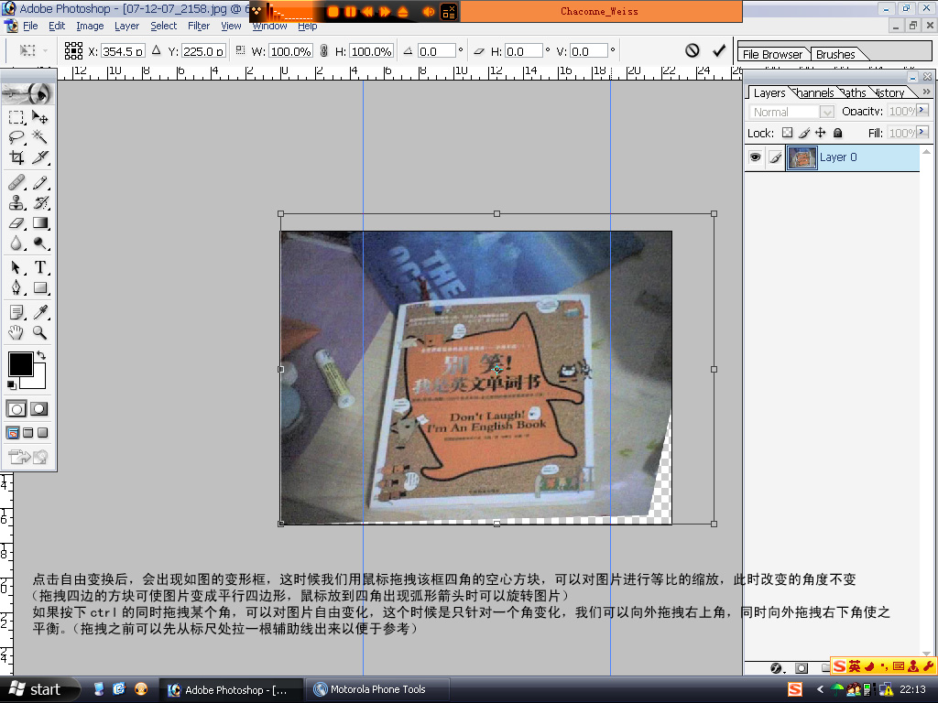This screenshot has height=703, width=938.
Task: Switch to Quick Mask mode
Action: 39,409
